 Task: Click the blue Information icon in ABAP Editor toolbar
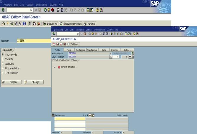coord(25,23)
